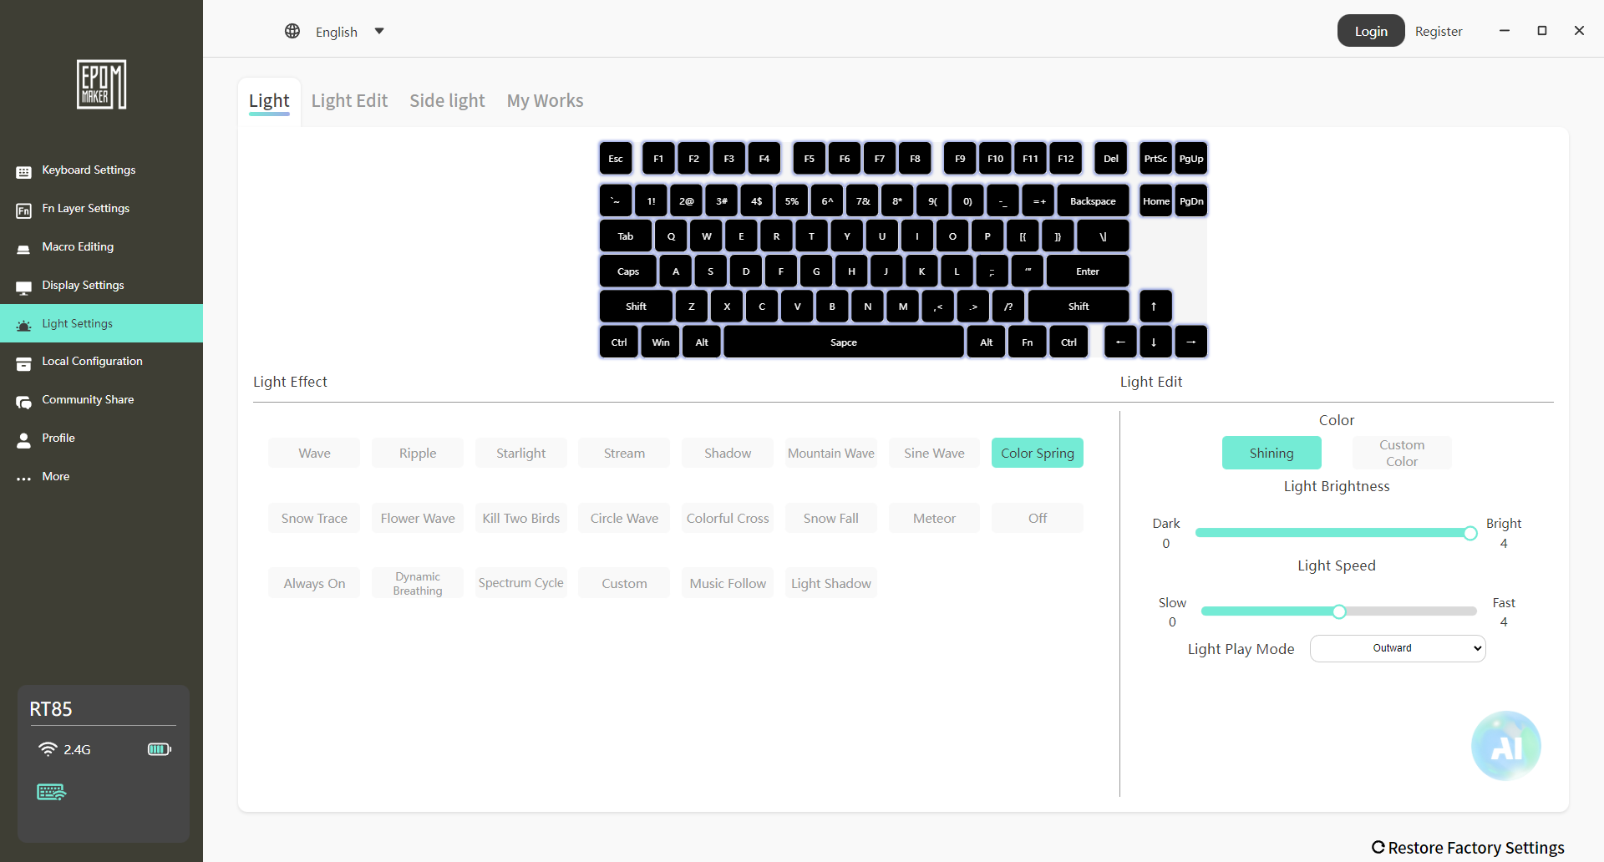Select the Always On effect
This screenshot has width=1604, height=862.
tap(314, 583)
